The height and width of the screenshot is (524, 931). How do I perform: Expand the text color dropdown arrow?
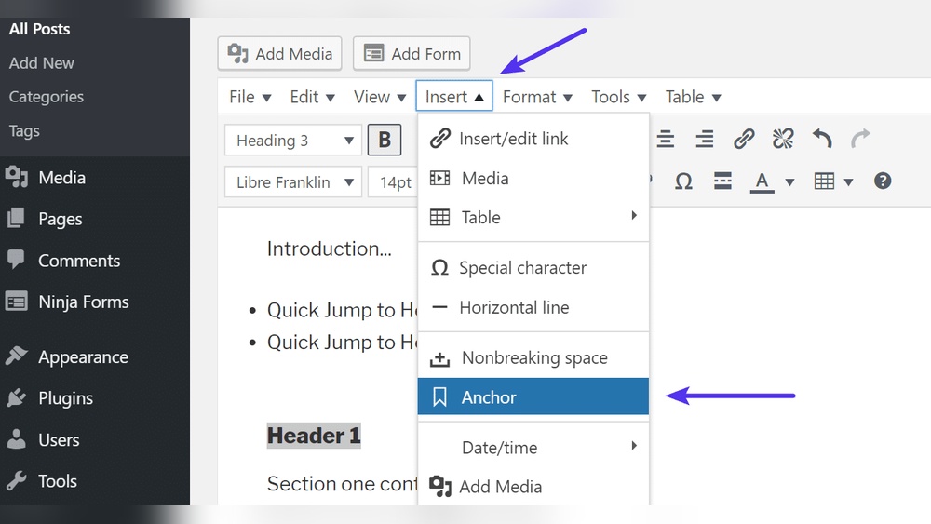click(789, 182)
